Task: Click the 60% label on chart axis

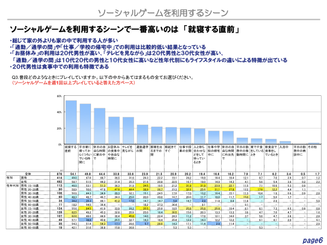Action: 60,96
